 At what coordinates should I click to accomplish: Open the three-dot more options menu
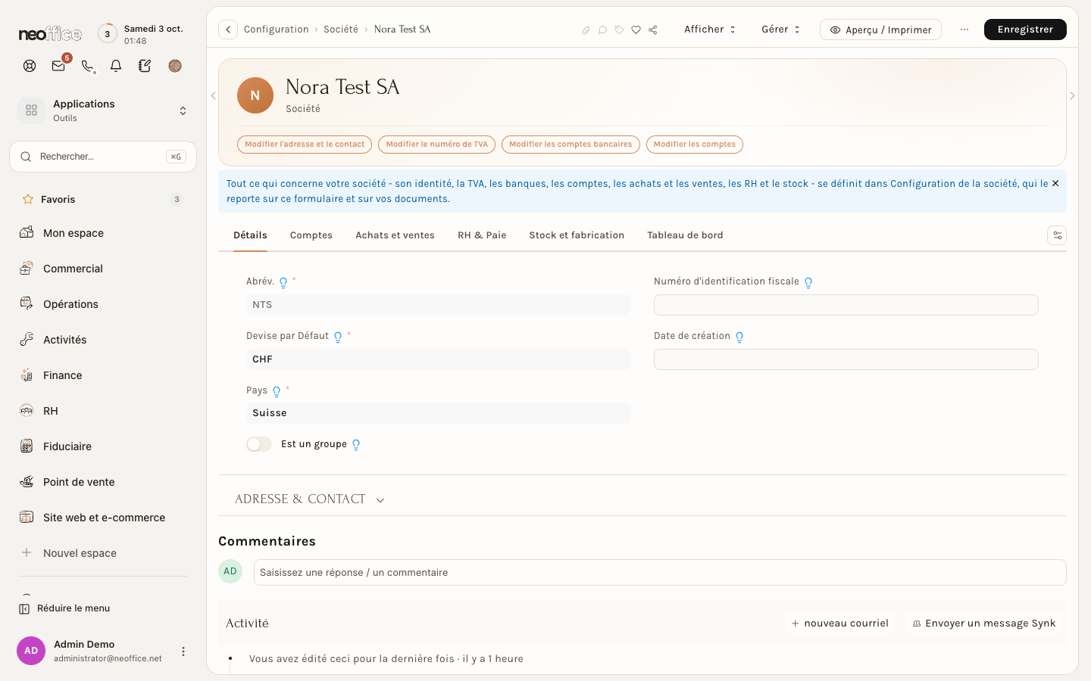pyautogui.click(x=964, y=30)
